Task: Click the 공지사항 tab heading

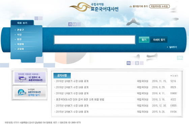Action: [62, 75]
